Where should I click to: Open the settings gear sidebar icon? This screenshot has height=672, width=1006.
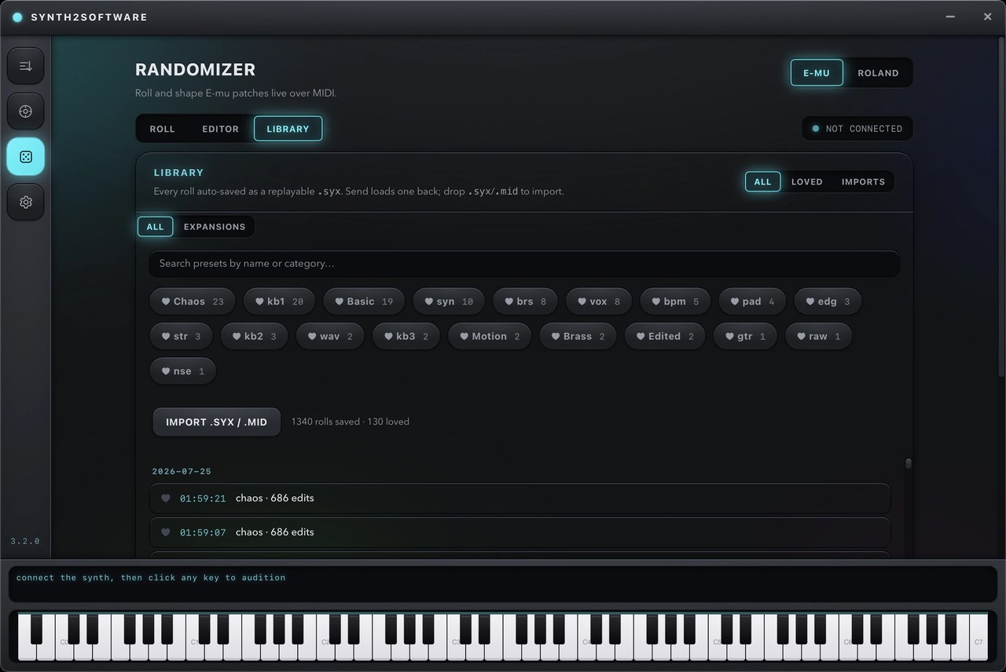(x=25, y=202)
